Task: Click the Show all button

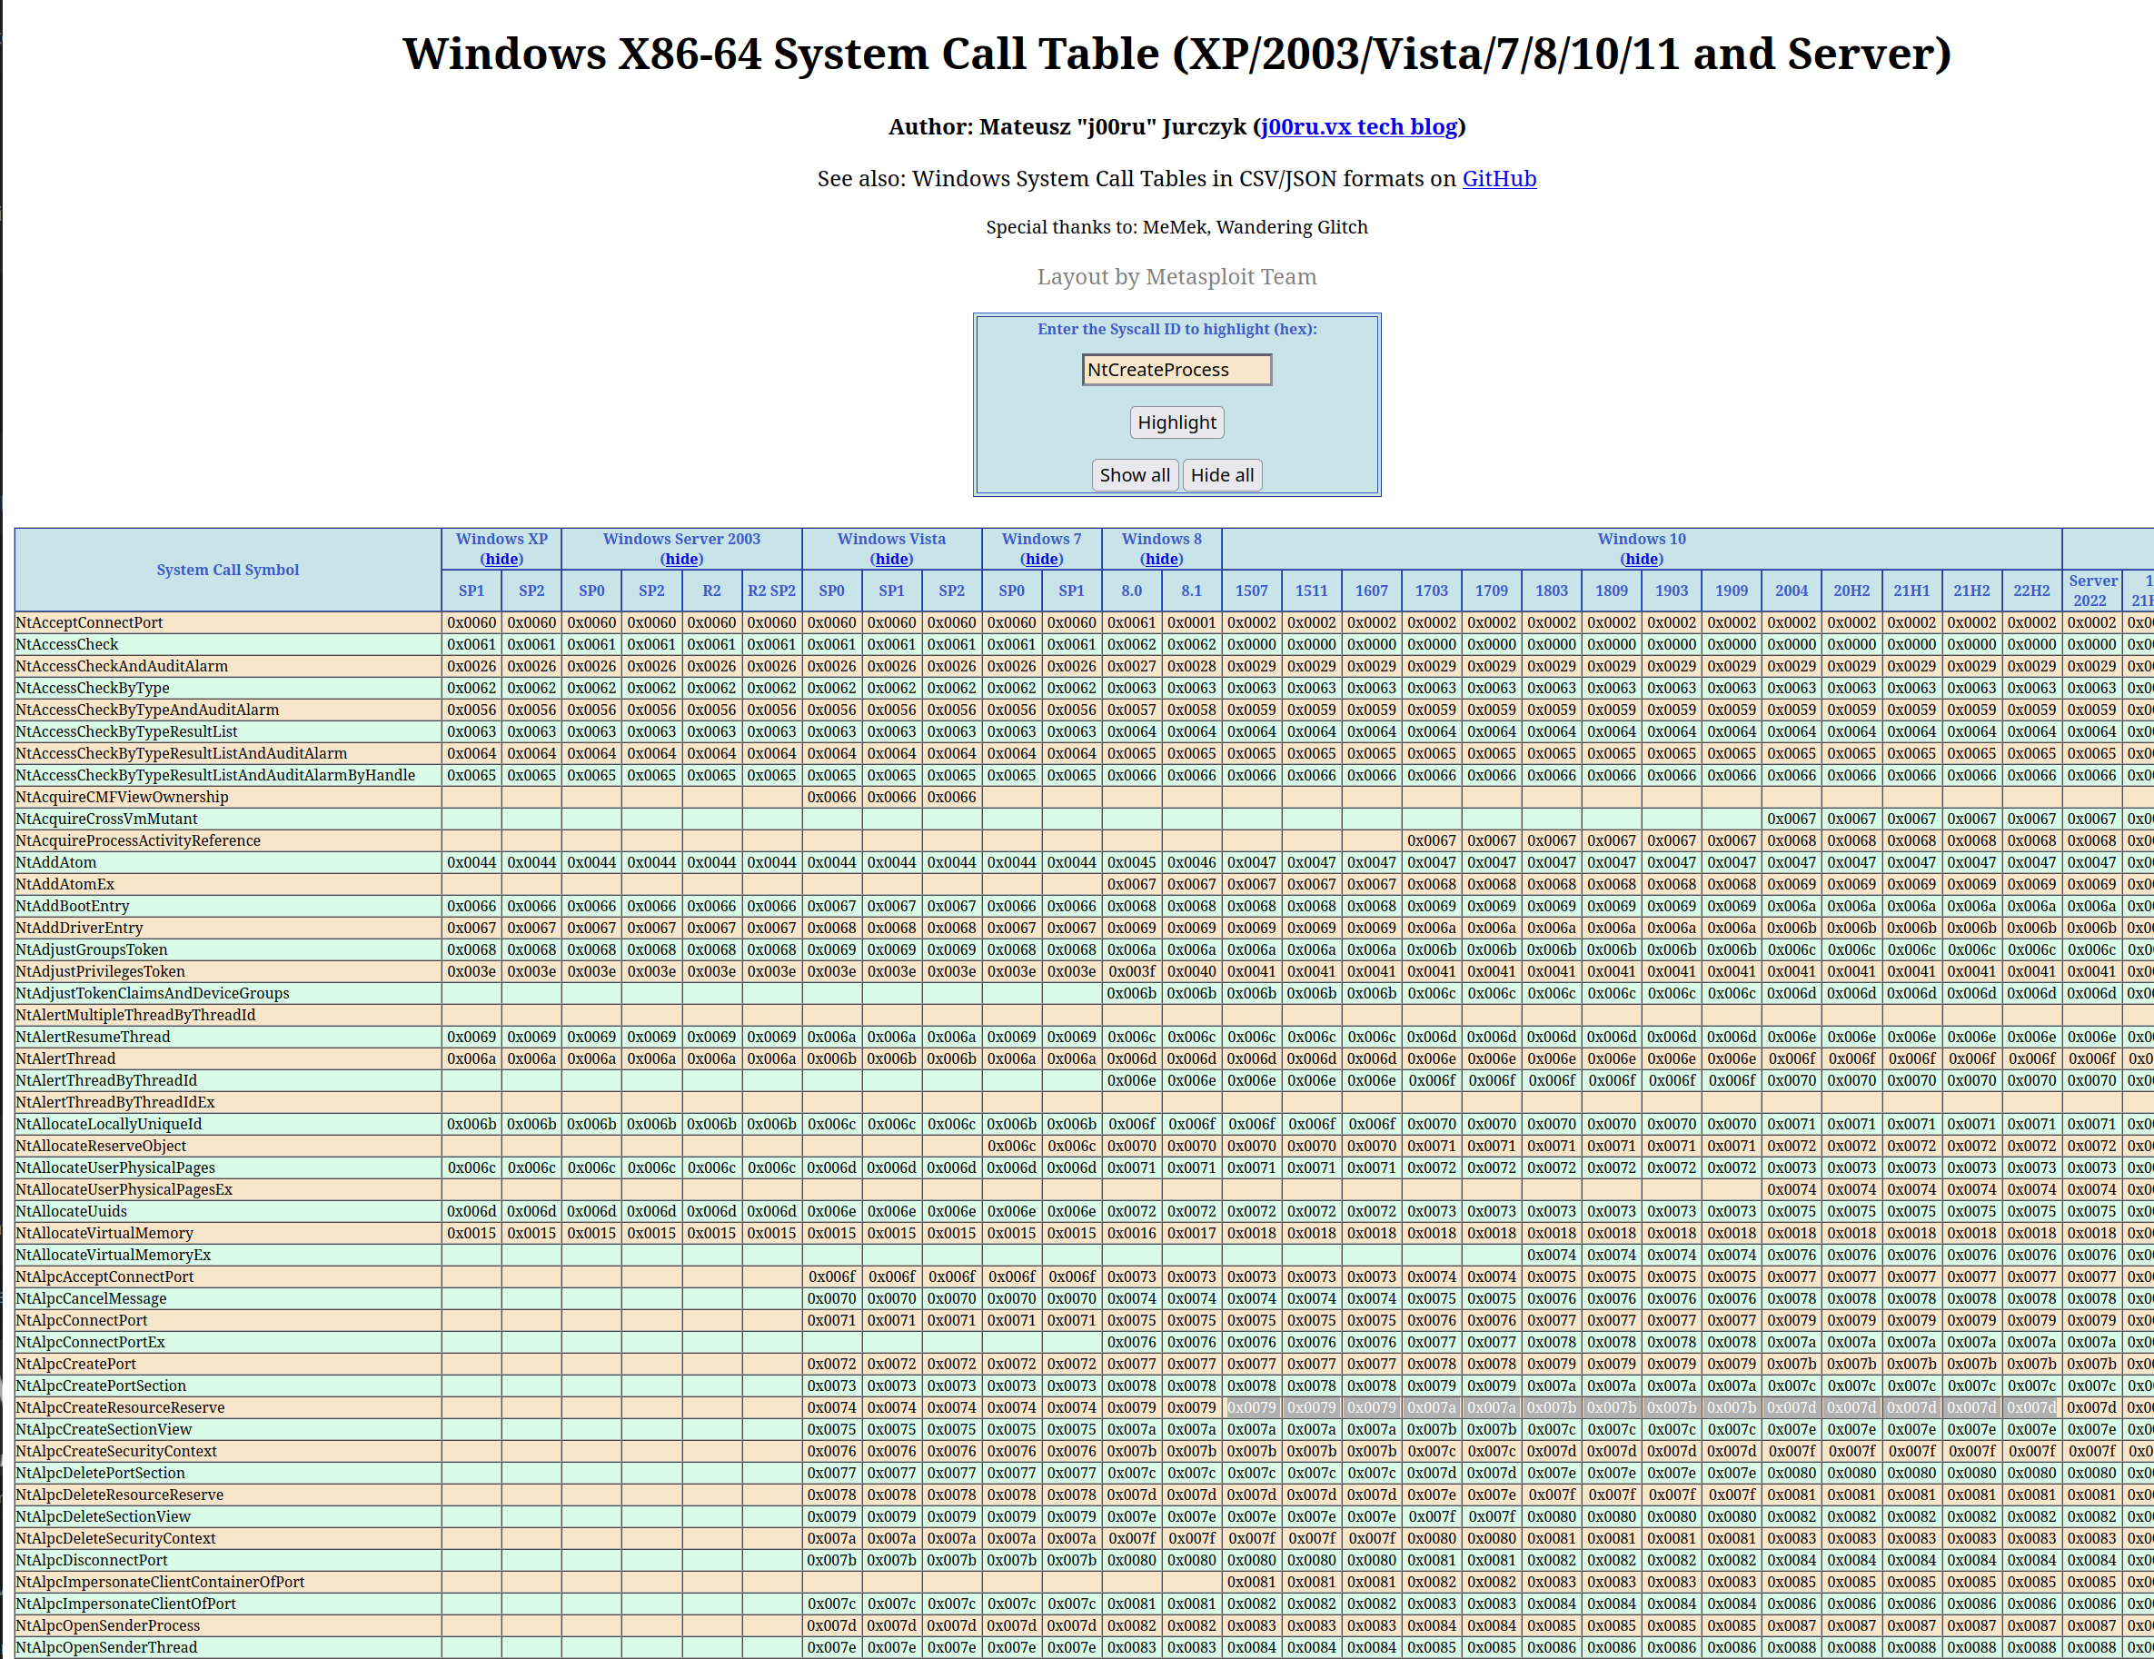Action: (x=1134, y=475)
